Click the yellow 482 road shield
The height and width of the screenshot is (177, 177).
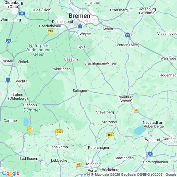tap(110, 135)
